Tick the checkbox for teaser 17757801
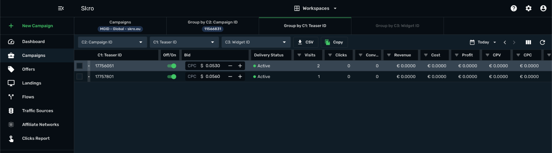Screen dimensions: 552x153 [x=79, y=77]
